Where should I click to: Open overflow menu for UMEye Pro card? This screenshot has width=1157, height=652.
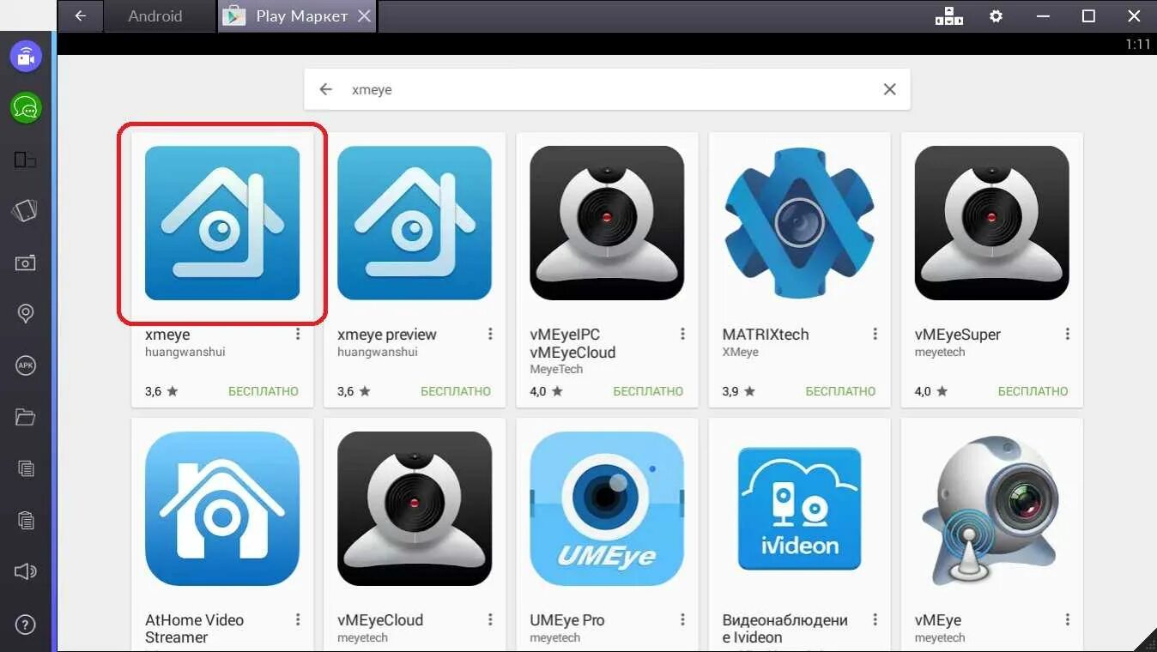682,619
